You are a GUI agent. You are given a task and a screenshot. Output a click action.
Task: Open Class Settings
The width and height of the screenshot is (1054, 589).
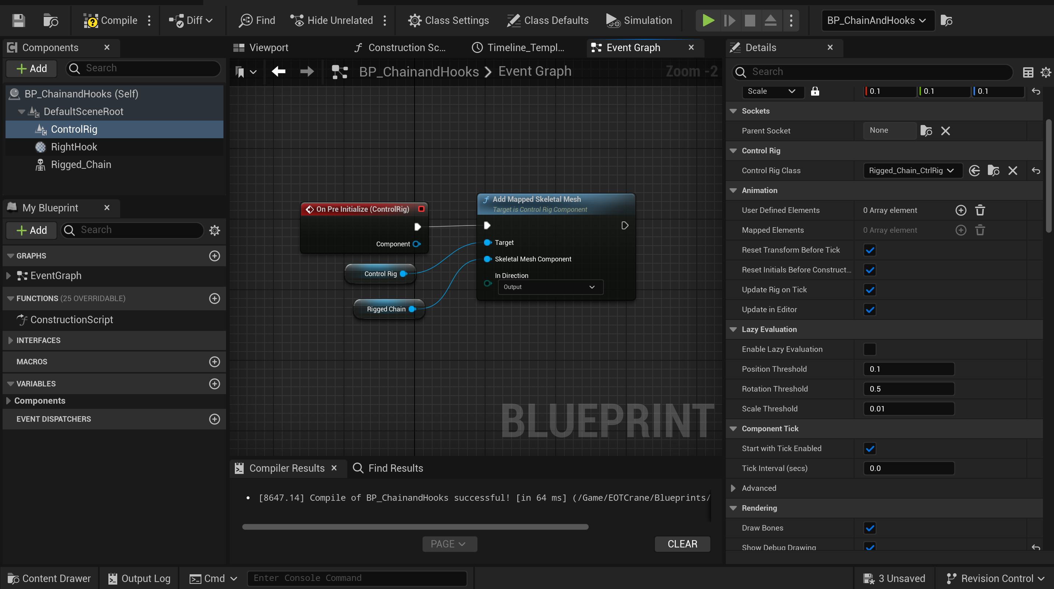pyautogui.click(x=448, y=20)
